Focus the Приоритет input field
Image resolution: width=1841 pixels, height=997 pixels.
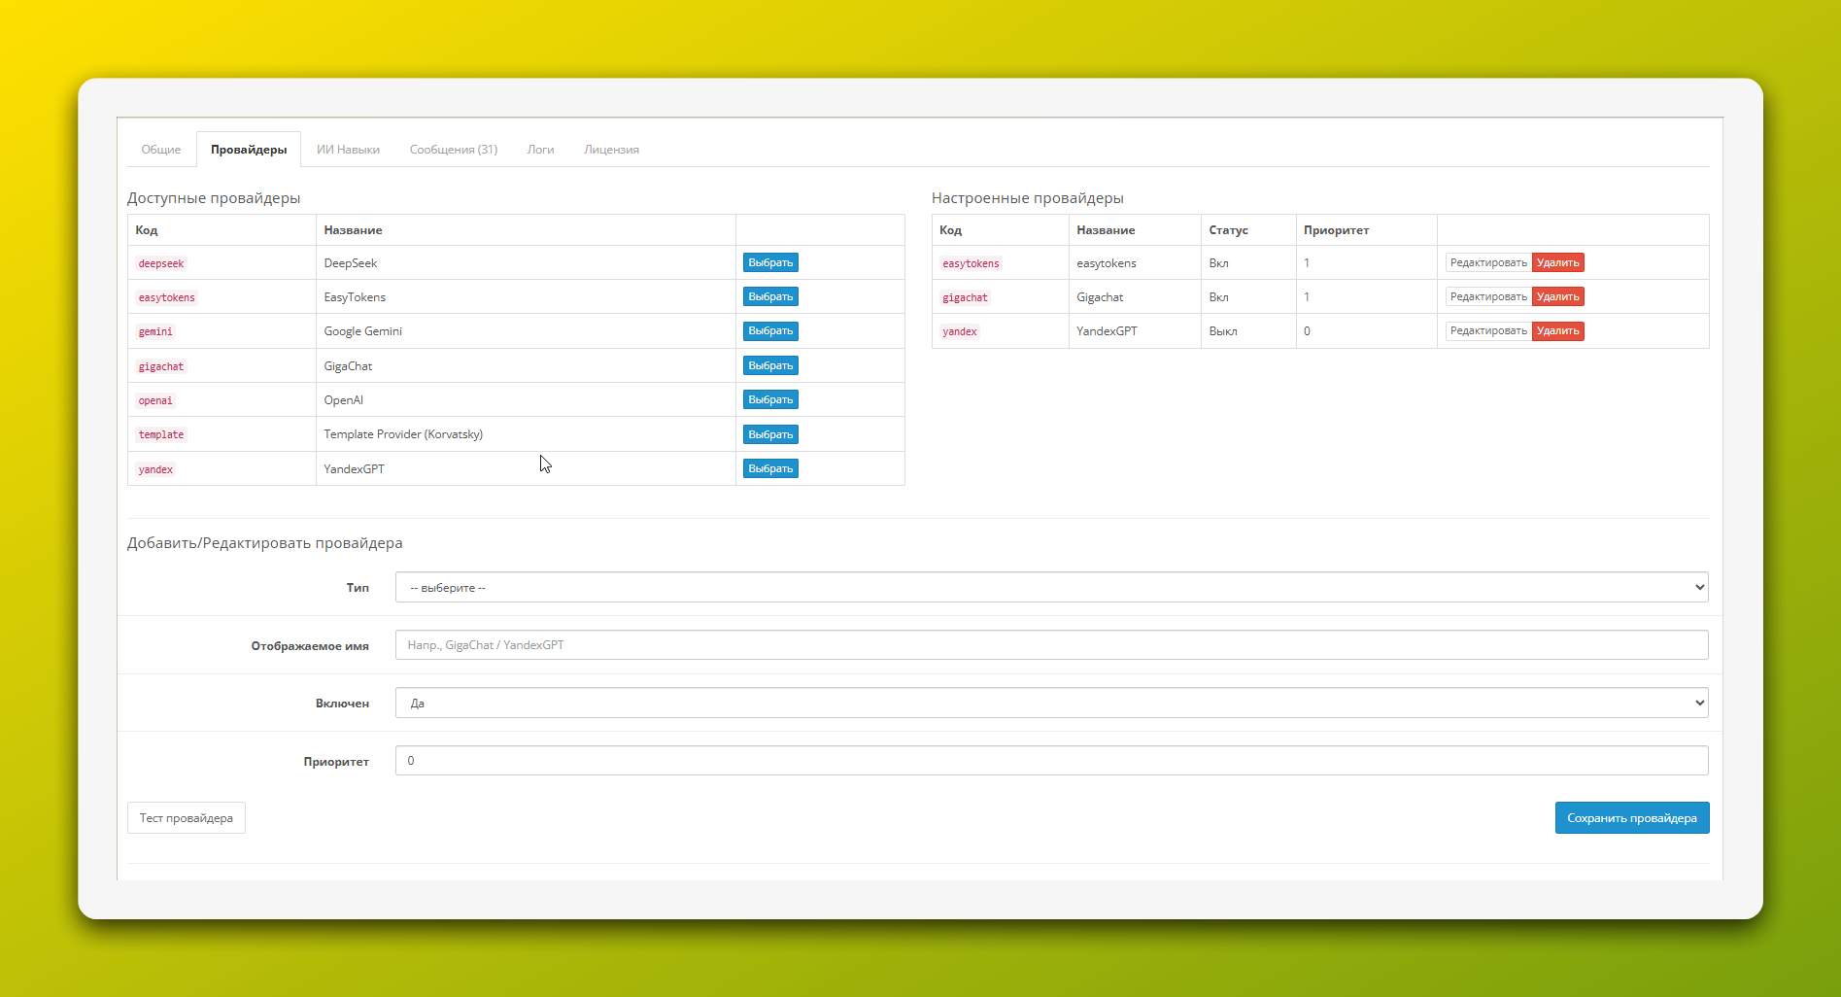[1050, 761]
